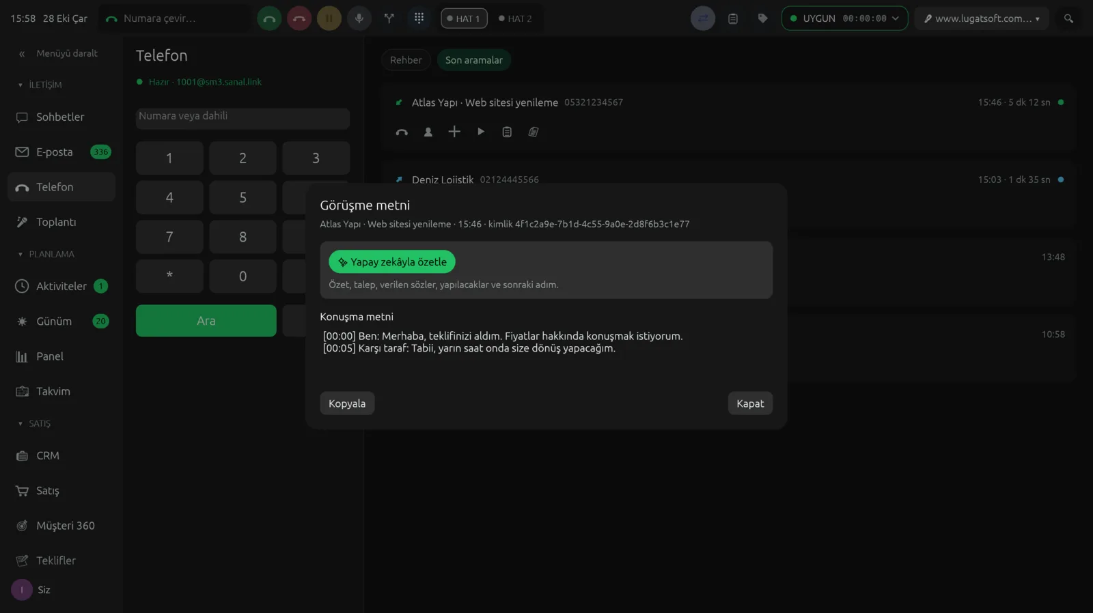Click the green answer call button in top bar
The height and width of the screenshot is (613, 1093).
pos(269,18)
